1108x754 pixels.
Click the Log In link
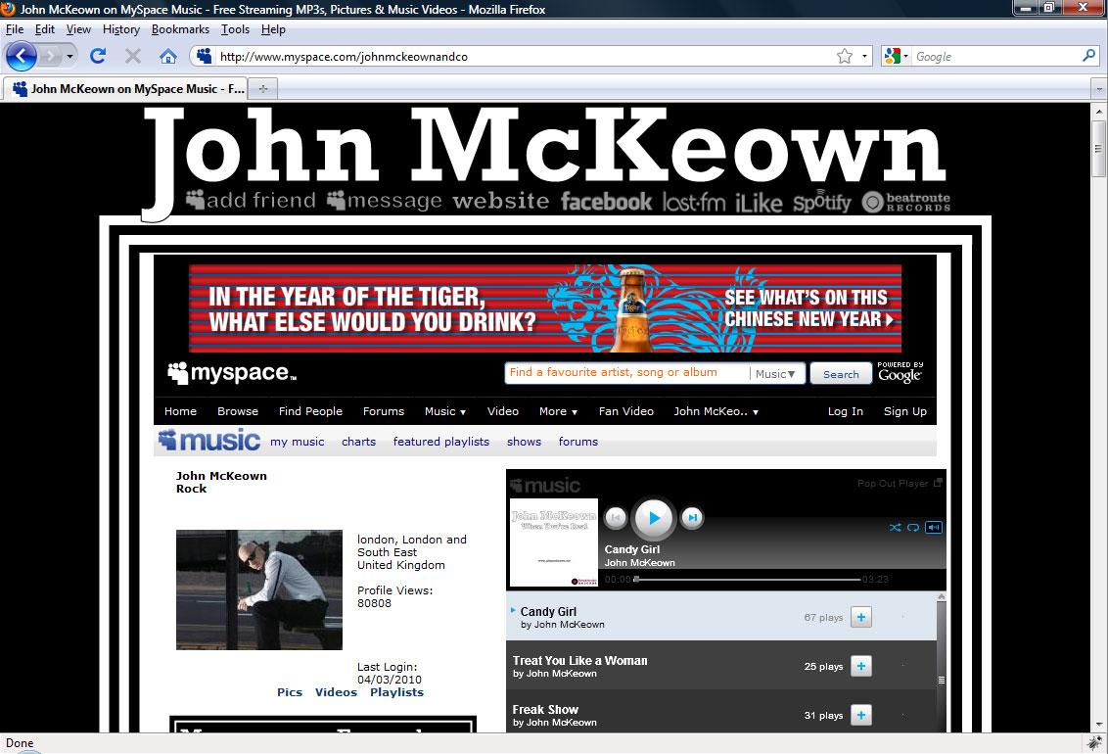tap(845, 411)
